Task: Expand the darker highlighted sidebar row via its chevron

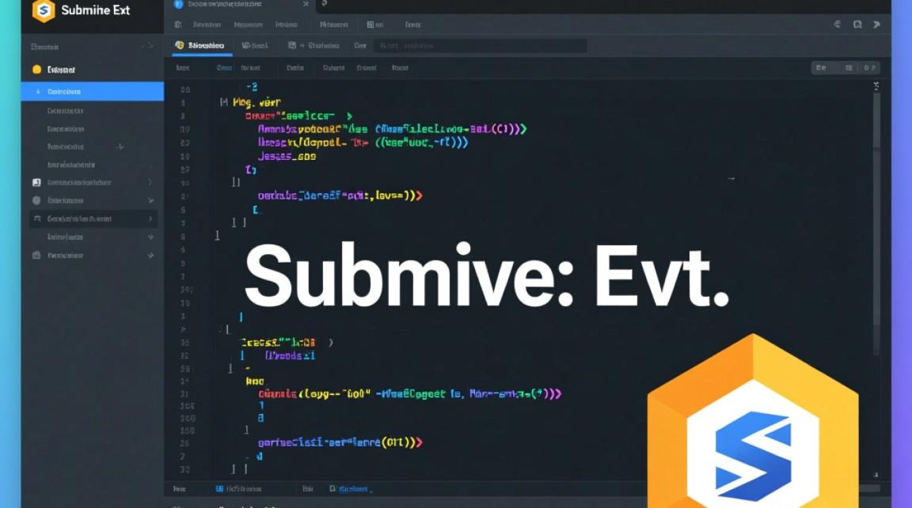Action: 149,219
